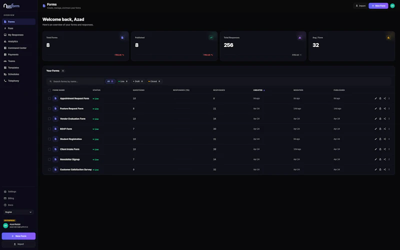Check the Feature Request Form checkbox
Image resolution: width=400 pixels, height=250 pixels.
click(49, 108)
